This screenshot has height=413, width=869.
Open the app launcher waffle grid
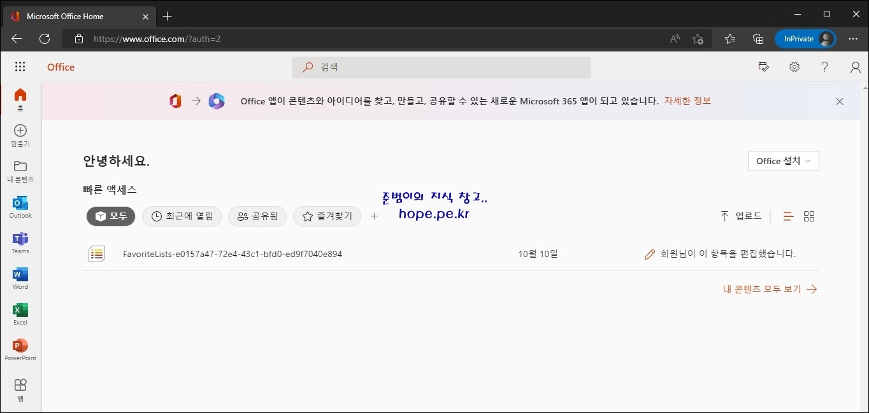pyautogui.click(x=20, y=67)
